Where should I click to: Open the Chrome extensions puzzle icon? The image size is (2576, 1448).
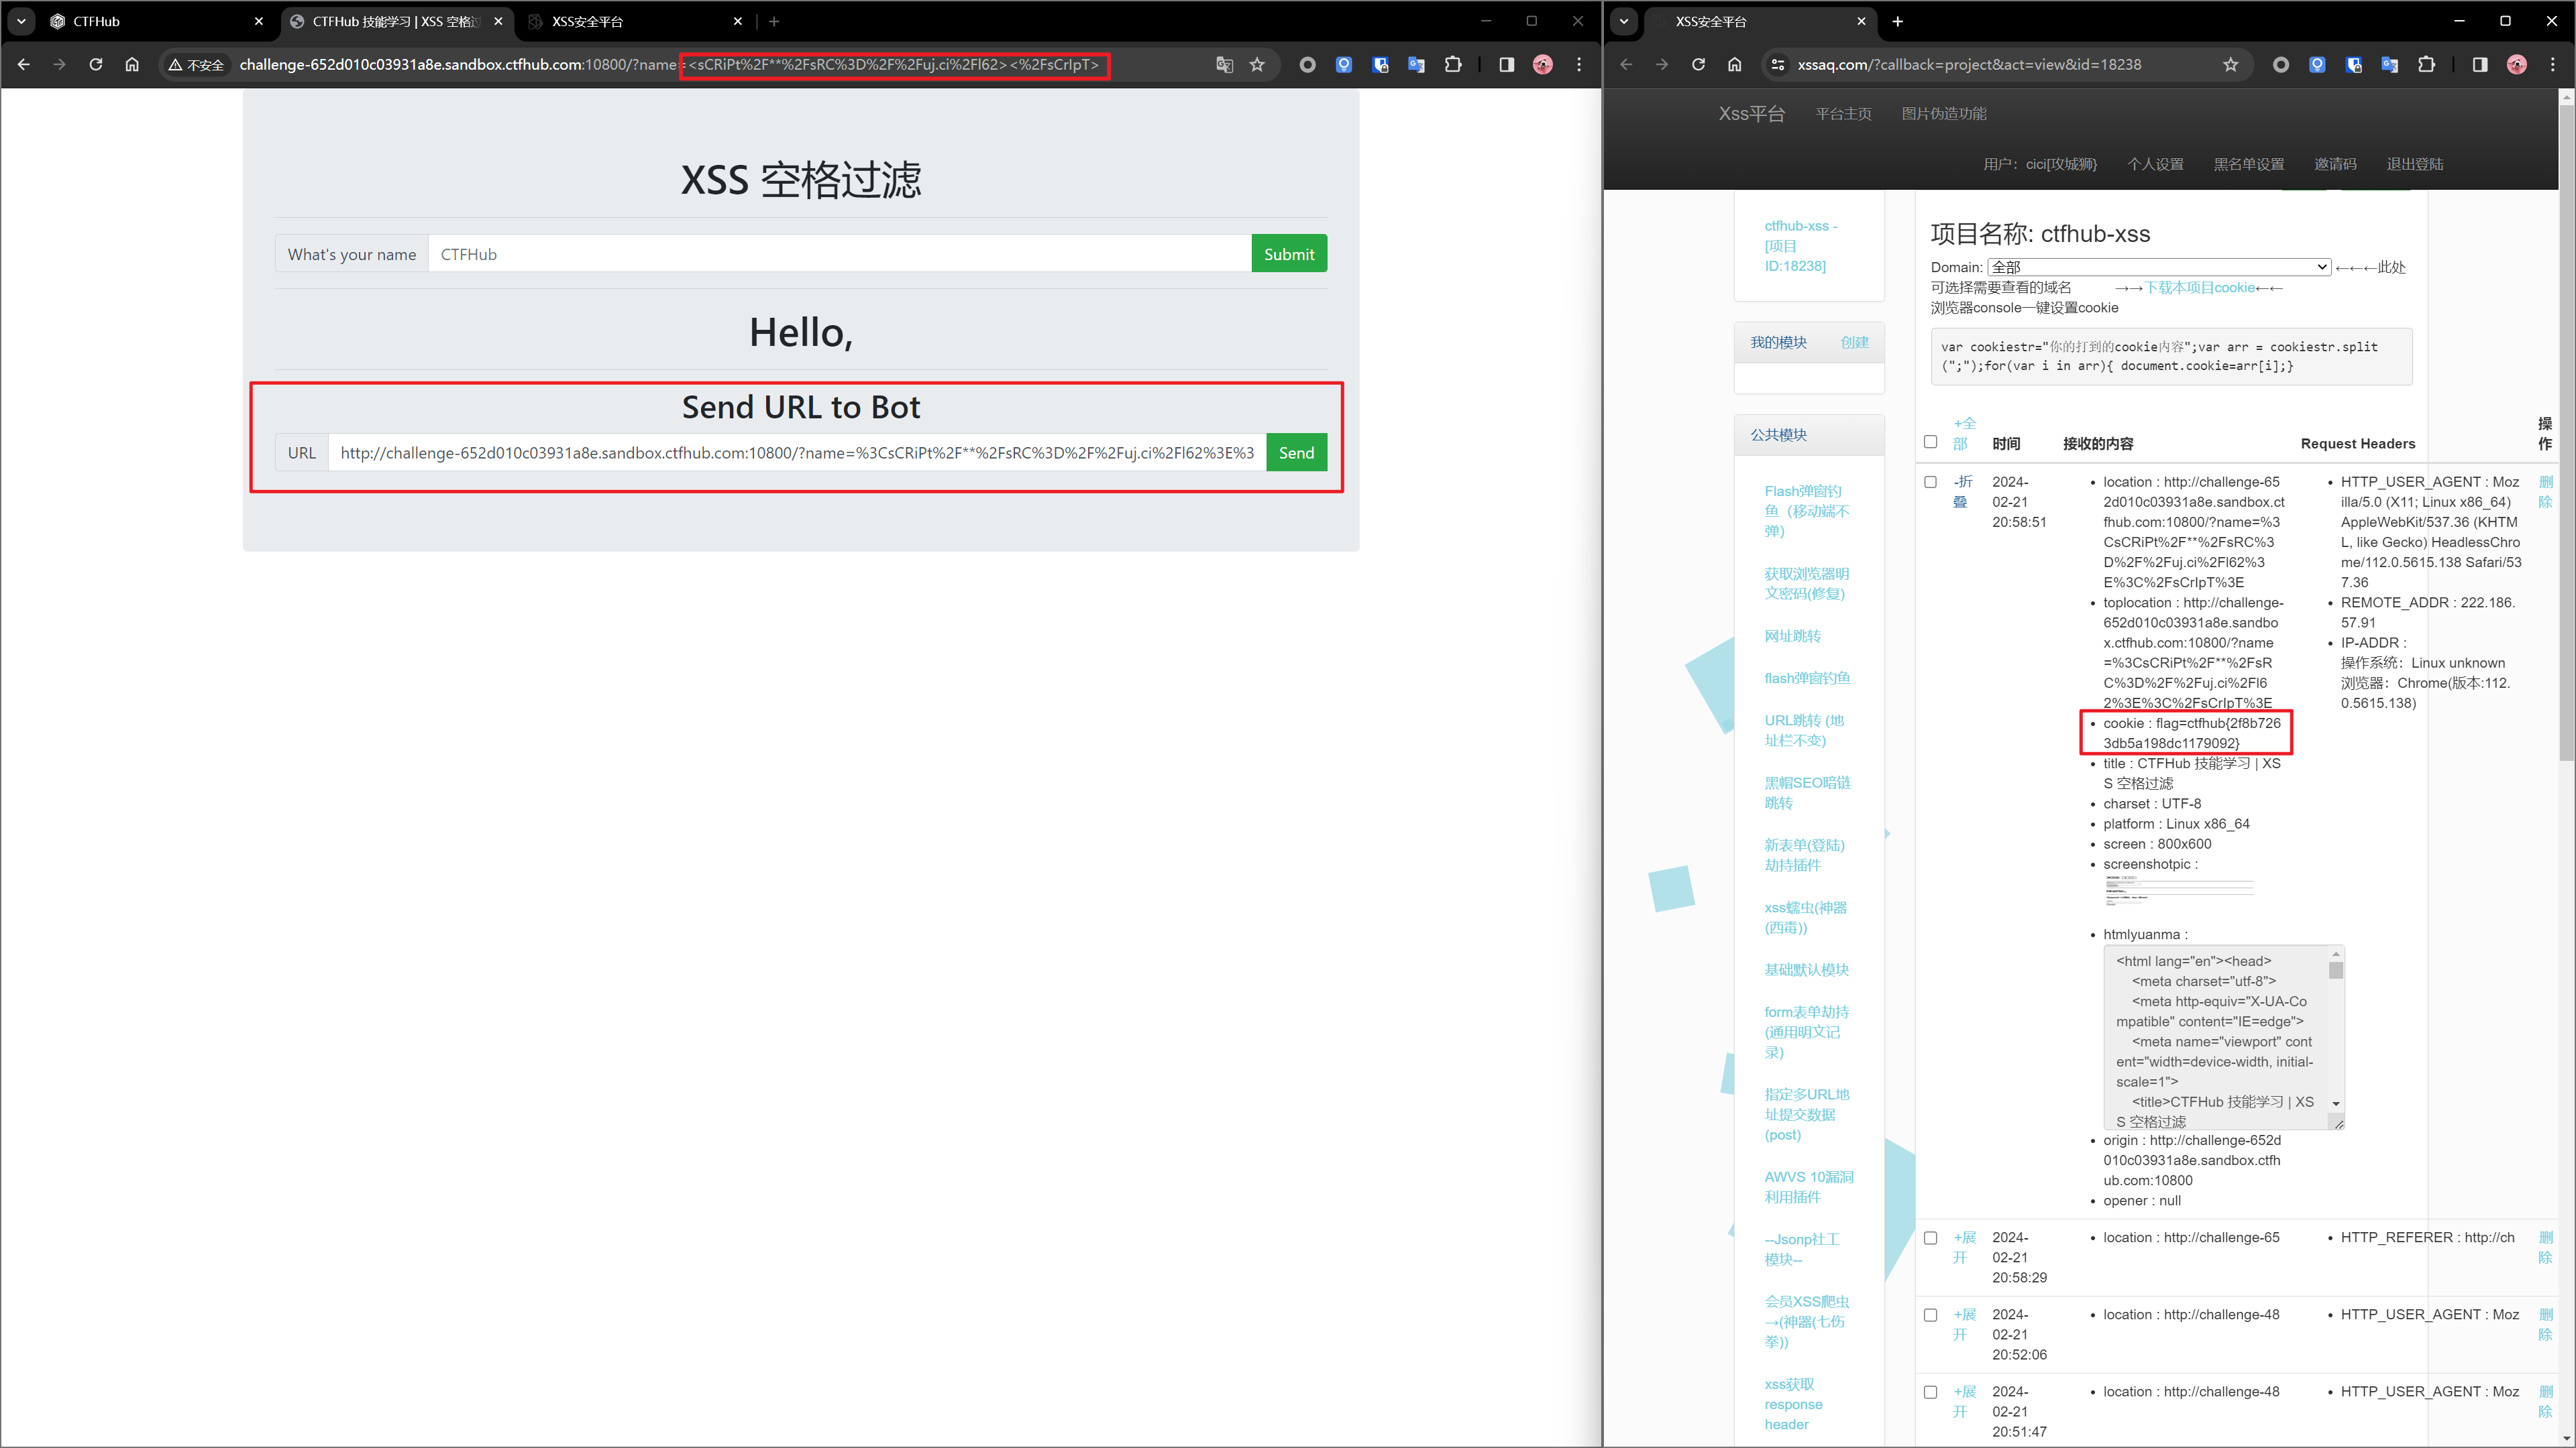coord(1454,64)
